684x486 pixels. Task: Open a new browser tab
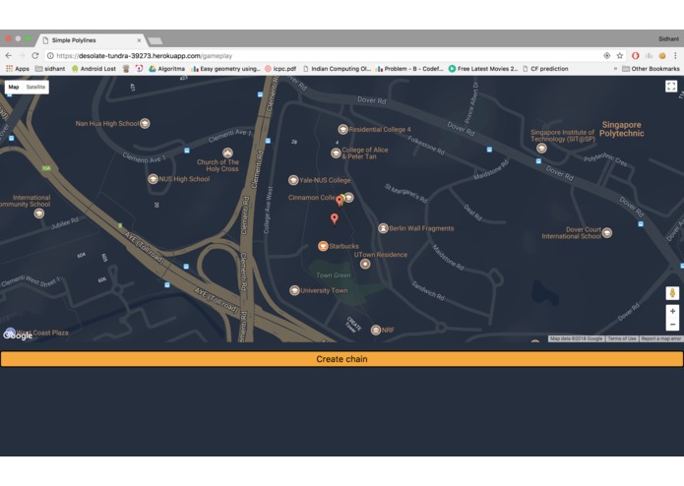[x=155, y=41]
